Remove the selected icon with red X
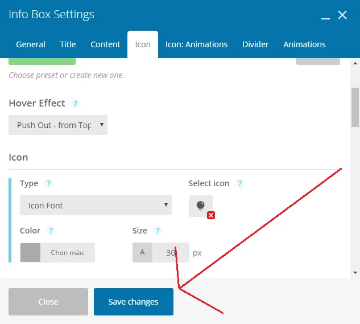 211,215
